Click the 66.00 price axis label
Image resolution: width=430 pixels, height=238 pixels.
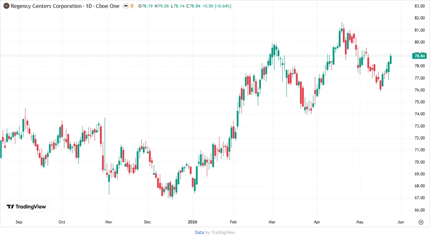point(419,210)
